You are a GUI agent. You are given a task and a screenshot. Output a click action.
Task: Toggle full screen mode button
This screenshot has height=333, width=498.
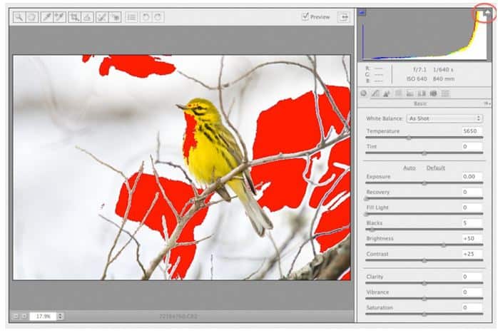click(344, 17)
